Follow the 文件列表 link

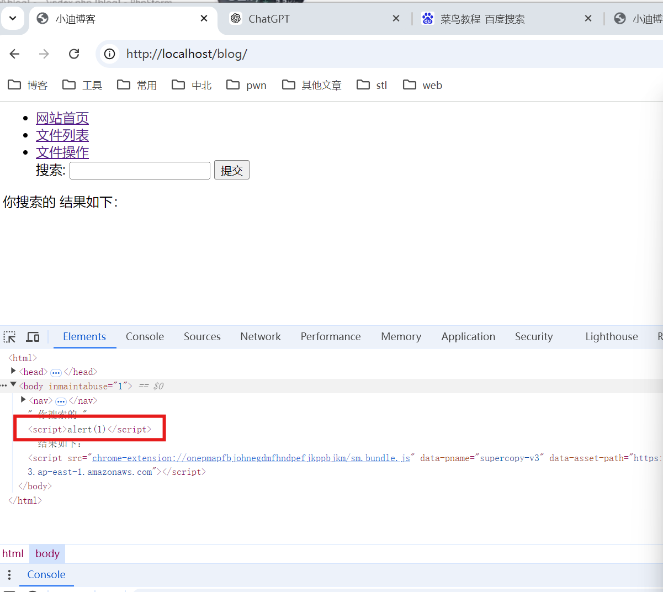(62, 135)
